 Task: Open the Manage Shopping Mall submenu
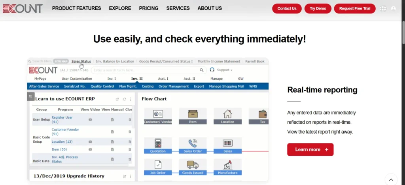[x=227, y=87]
